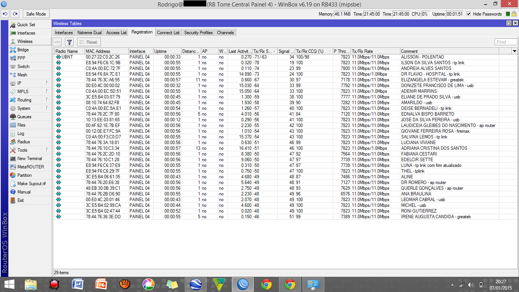Open the PPP sidebar icon
The image size is (519, 292).
[13, 58]
